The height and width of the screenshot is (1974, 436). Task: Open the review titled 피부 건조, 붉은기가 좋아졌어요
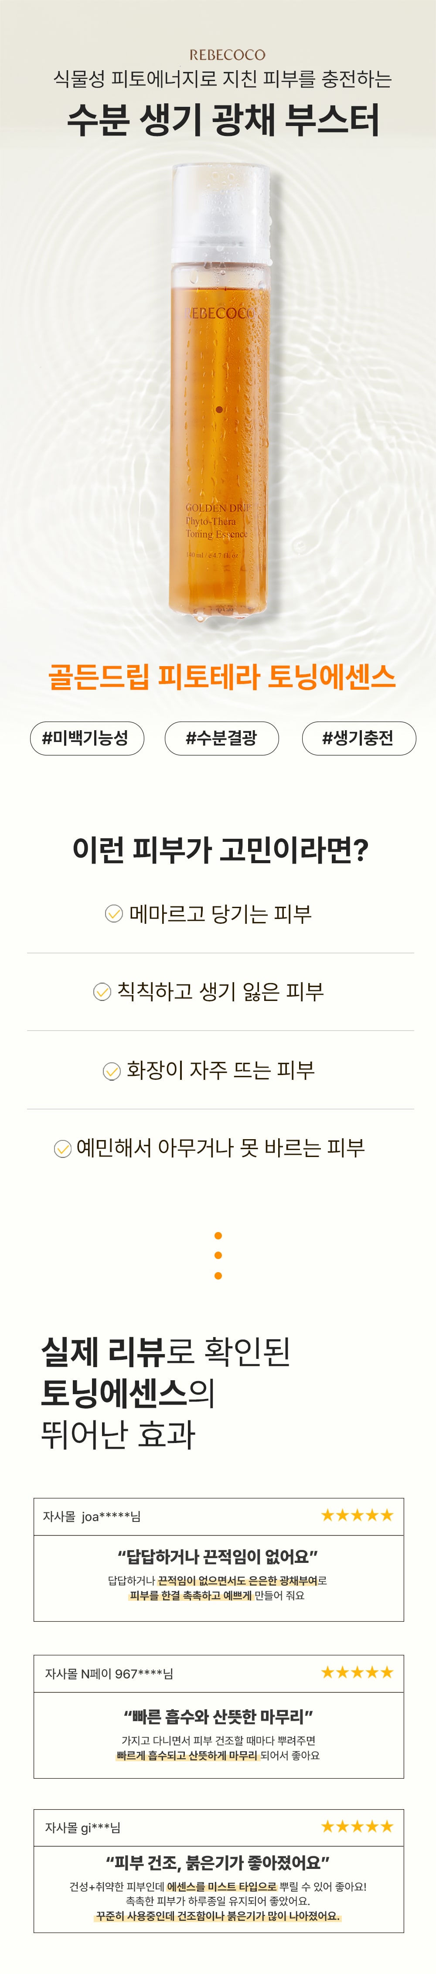tap(218, 1863)
